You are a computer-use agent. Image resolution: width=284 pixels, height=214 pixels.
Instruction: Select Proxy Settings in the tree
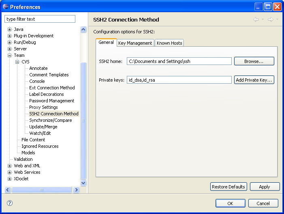click(43, 107)
